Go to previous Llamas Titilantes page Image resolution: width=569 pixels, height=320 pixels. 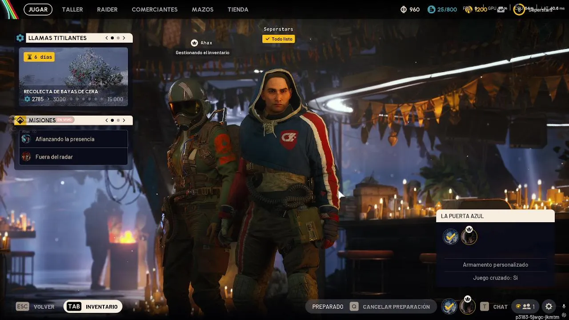[x=107, y=38]
